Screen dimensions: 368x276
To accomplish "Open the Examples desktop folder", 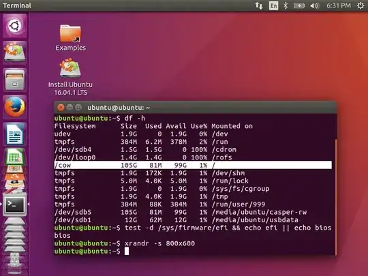I will tap(70, 37).
